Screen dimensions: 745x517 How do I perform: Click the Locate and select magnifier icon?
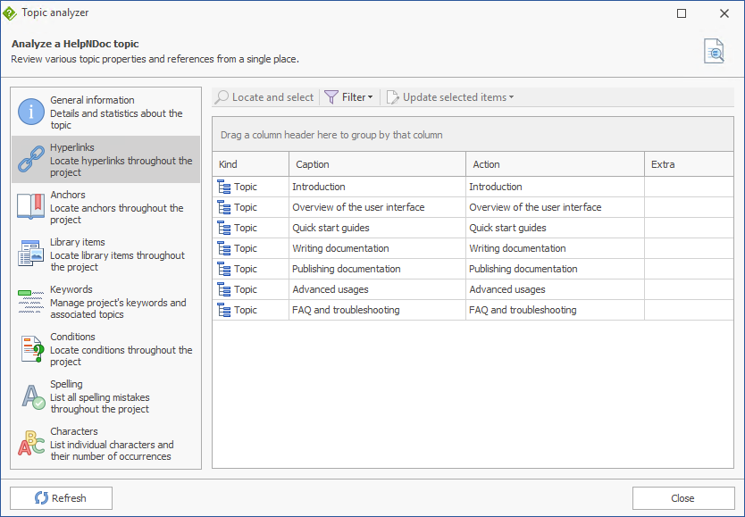[222, 97]
